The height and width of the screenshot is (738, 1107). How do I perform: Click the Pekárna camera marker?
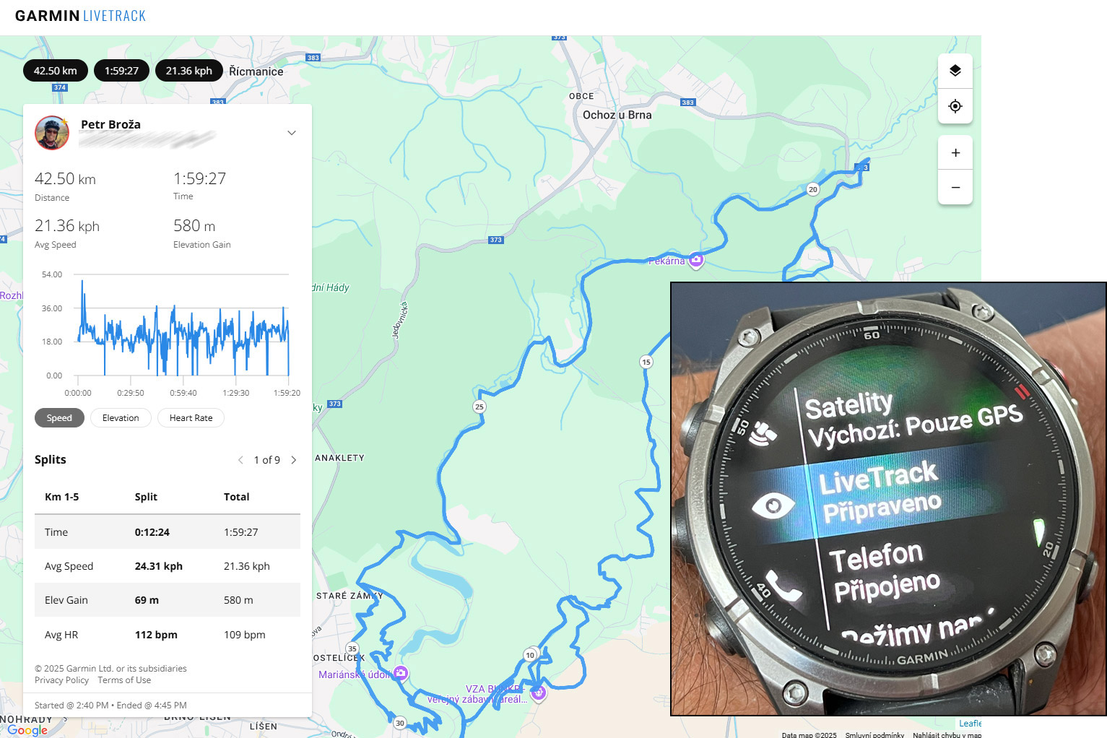pyautogui.click(x=696, y=260)
